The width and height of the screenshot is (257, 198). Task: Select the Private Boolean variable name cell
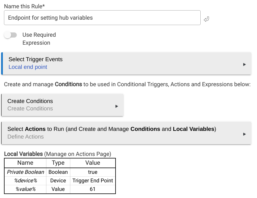(25, 172)
